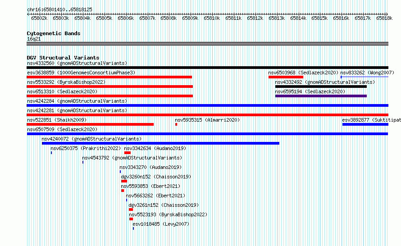Click the red dgv3260n152 variant bar
The height and width of the screenshot is (246, 401).
(124, 181)
